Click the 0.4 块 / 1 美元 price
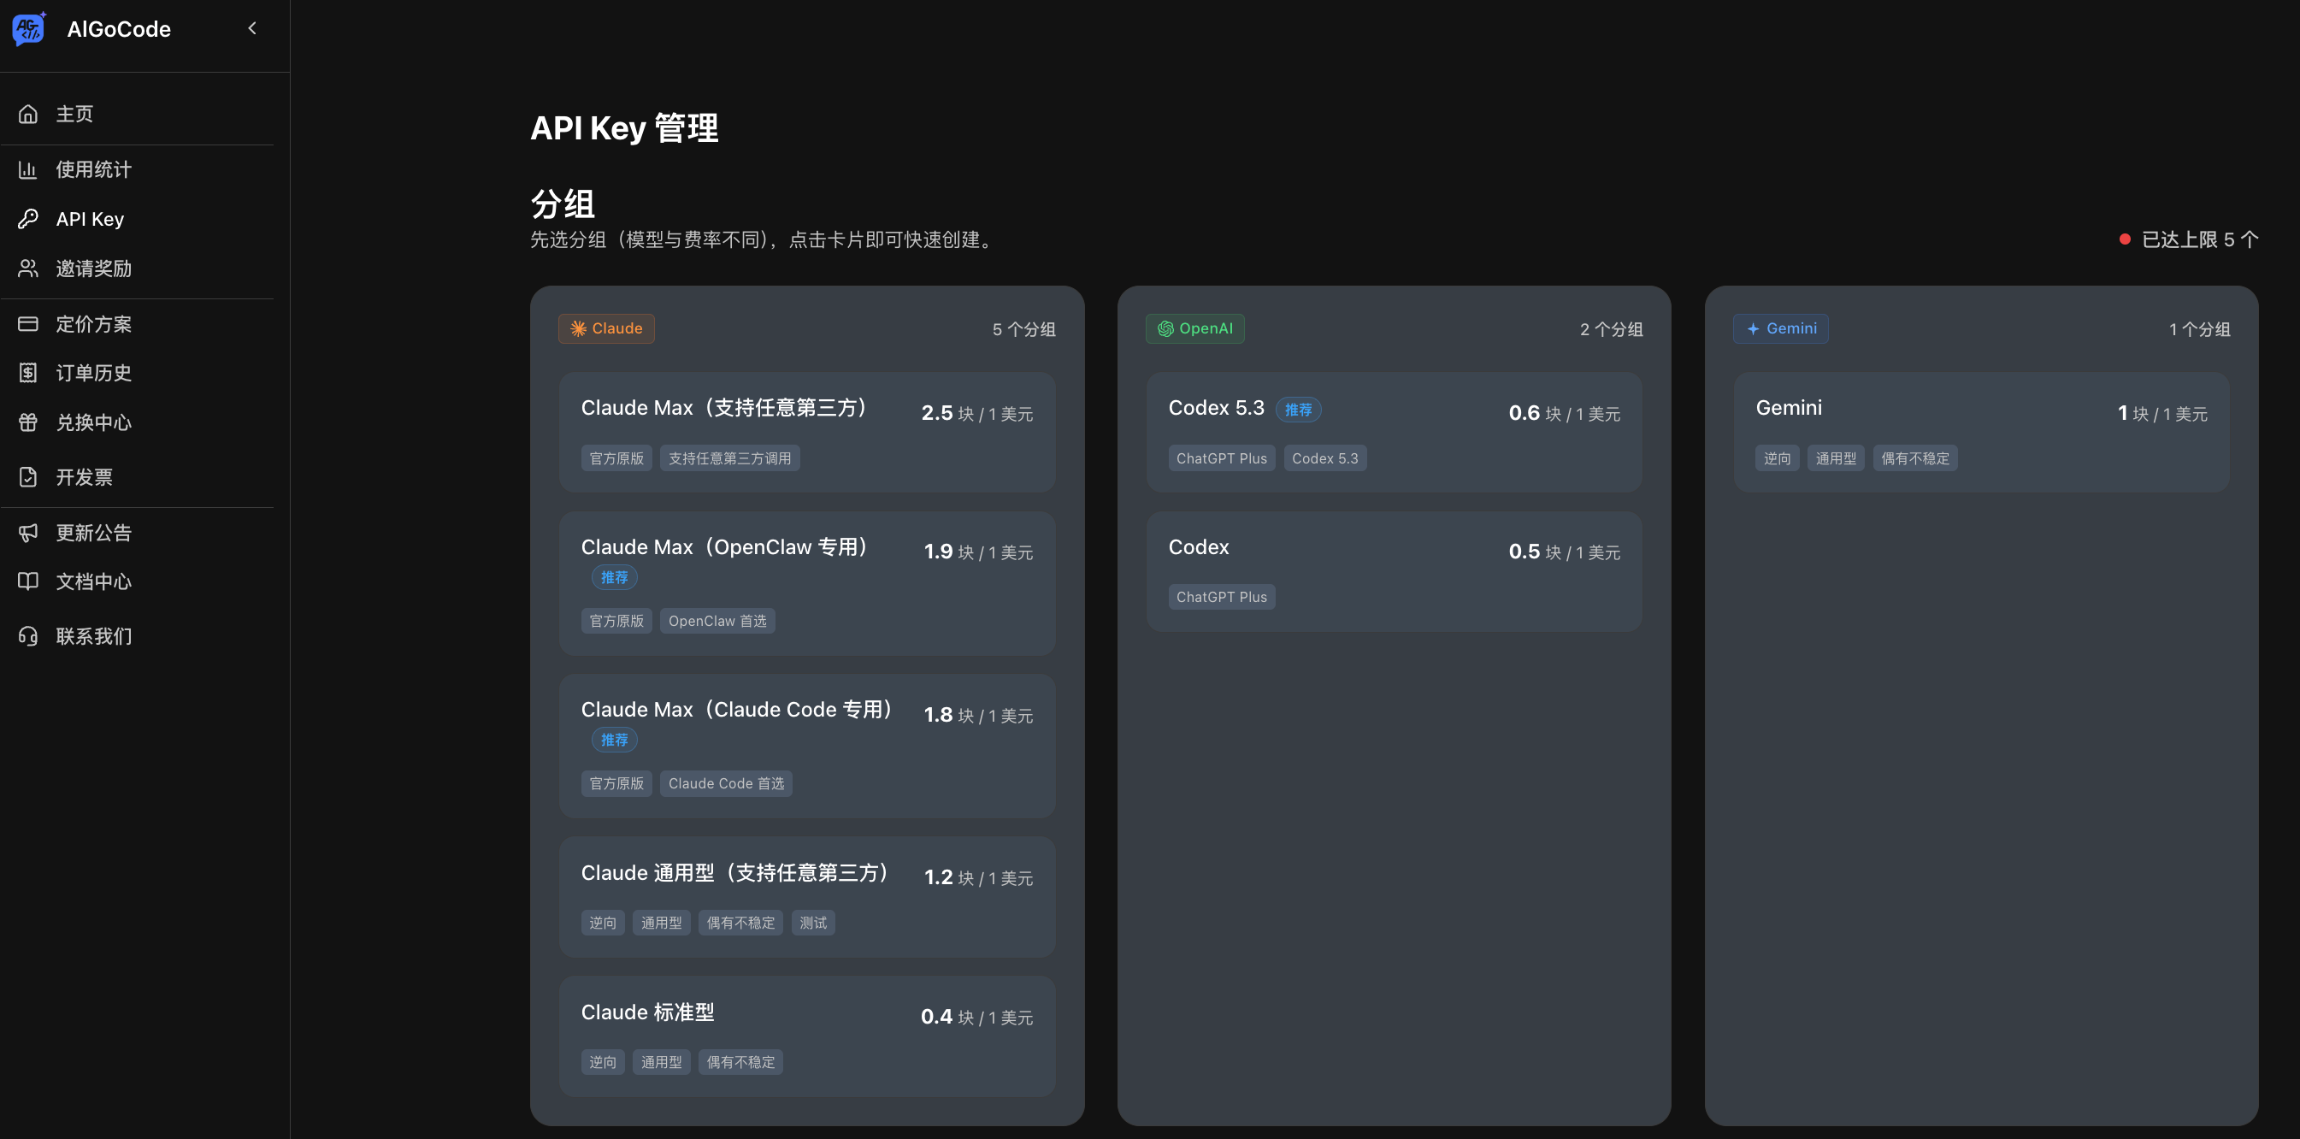Screen dimensions: 2300x1139 (x=976, y=1017)
